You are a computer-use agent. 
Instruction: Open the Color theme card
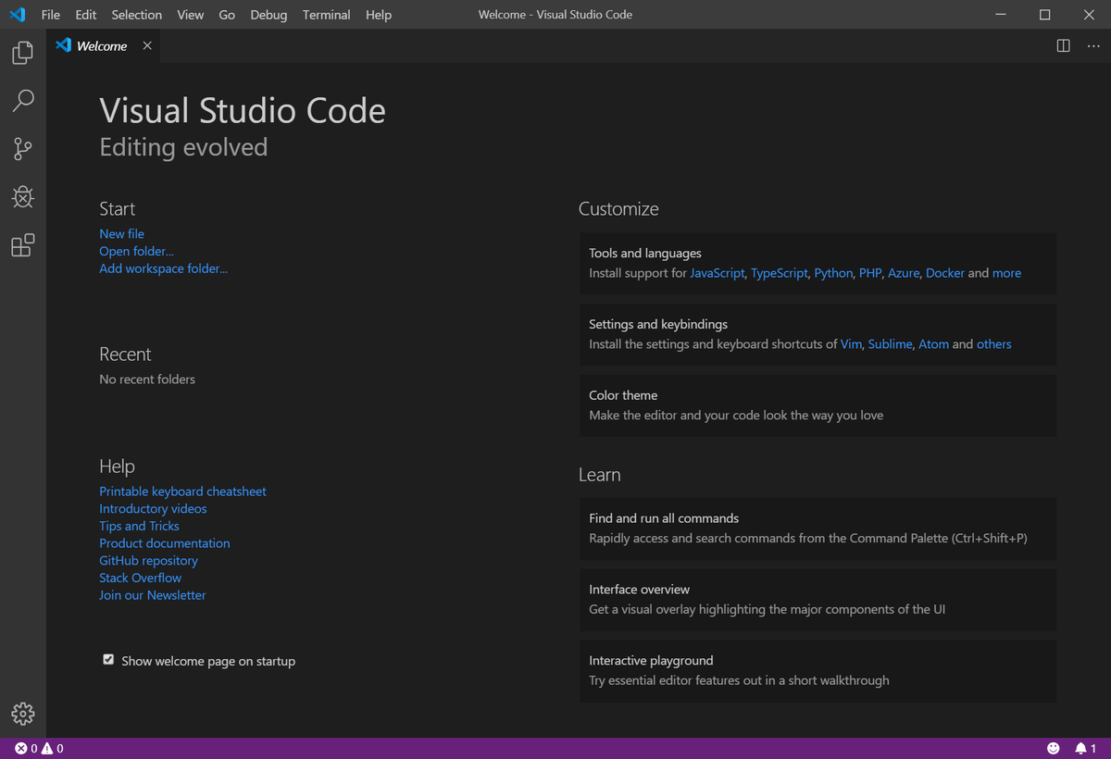(x=818, y=405)
